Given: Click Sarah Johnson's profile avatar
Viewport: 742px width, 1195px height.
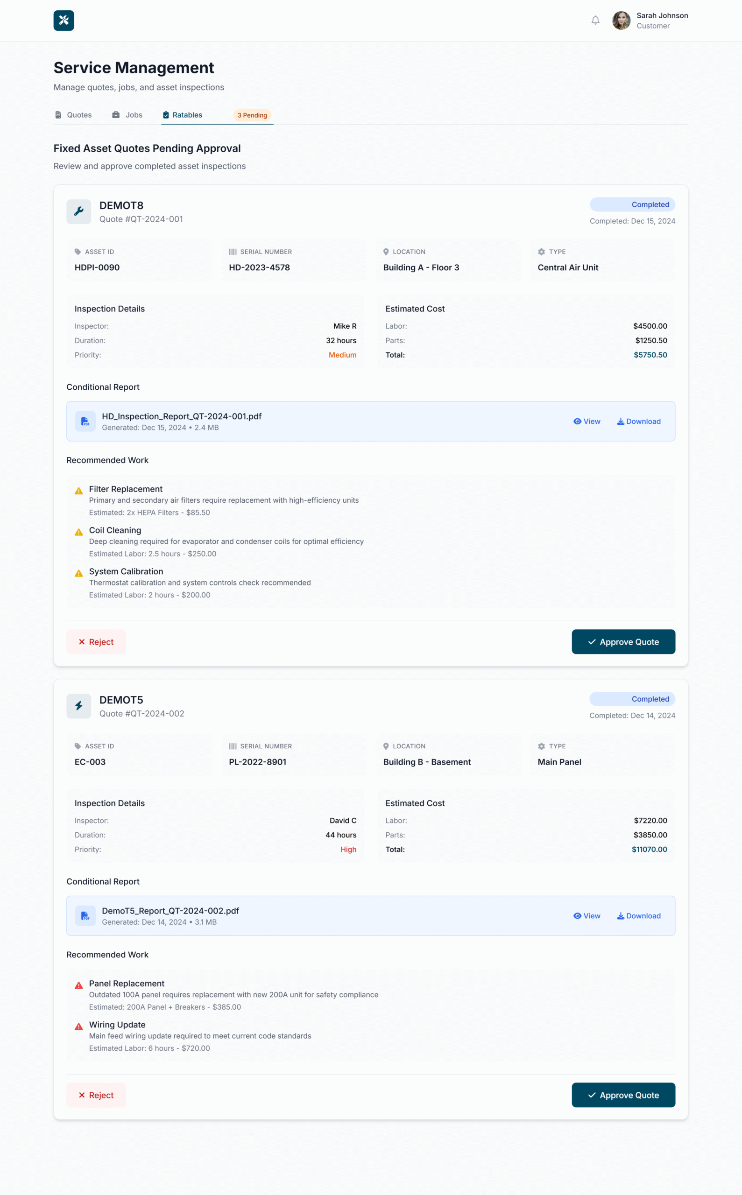Looking at the screenshot, I should point(621,21).
